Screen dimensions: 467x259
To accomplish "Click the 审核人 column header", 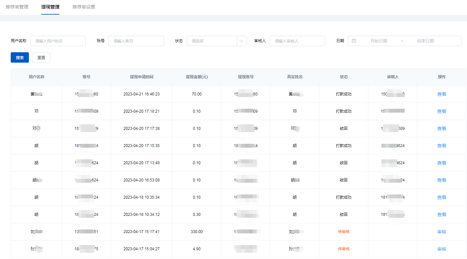I will tap(393, 77).
